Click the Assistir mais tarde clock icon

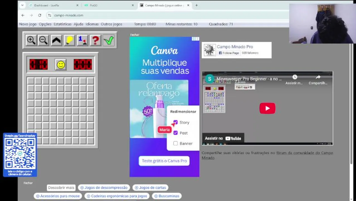(295, 77)
